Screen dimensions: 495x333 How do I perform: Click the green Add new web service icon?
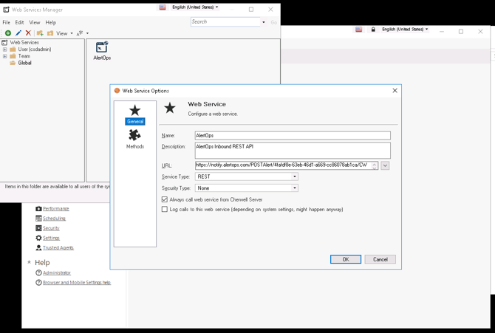click(8, 33)
